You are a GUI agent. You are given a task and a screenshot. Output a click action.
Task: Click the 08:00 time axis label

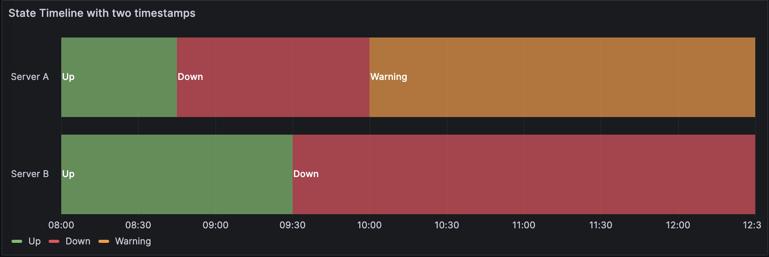pos(61,225)
